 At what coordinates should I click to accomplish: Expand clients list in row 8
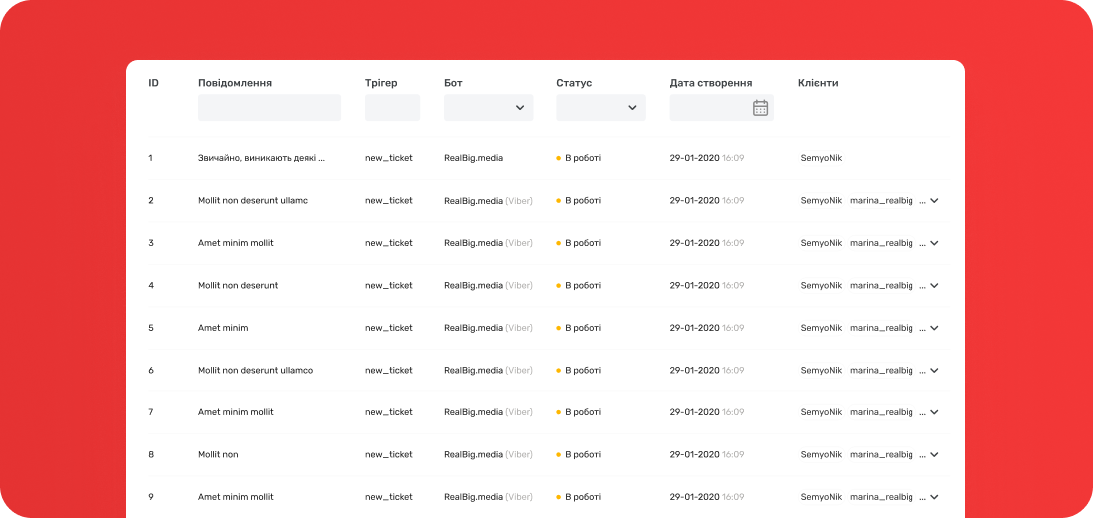click(934, 455)
